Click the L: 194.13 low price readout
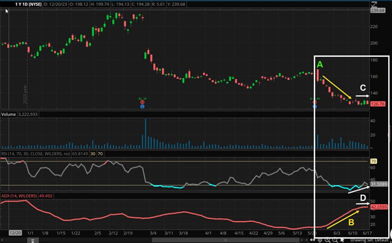 click(119, 4)
